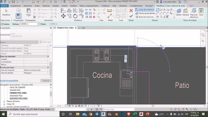Expand the Vistas 3D tree node

pos(4,104)
